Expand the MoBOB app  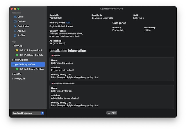(x=12, y=74)
